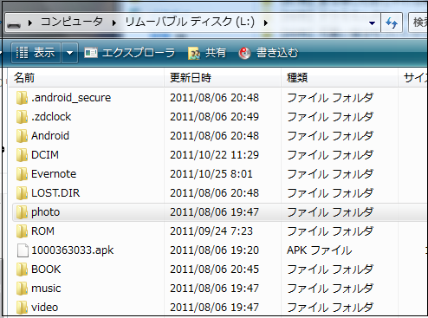Select コンピュータ in the address breadcrumb
This screenshot has width=428, height=318.
pyautogui.click(x=72, y=22)
